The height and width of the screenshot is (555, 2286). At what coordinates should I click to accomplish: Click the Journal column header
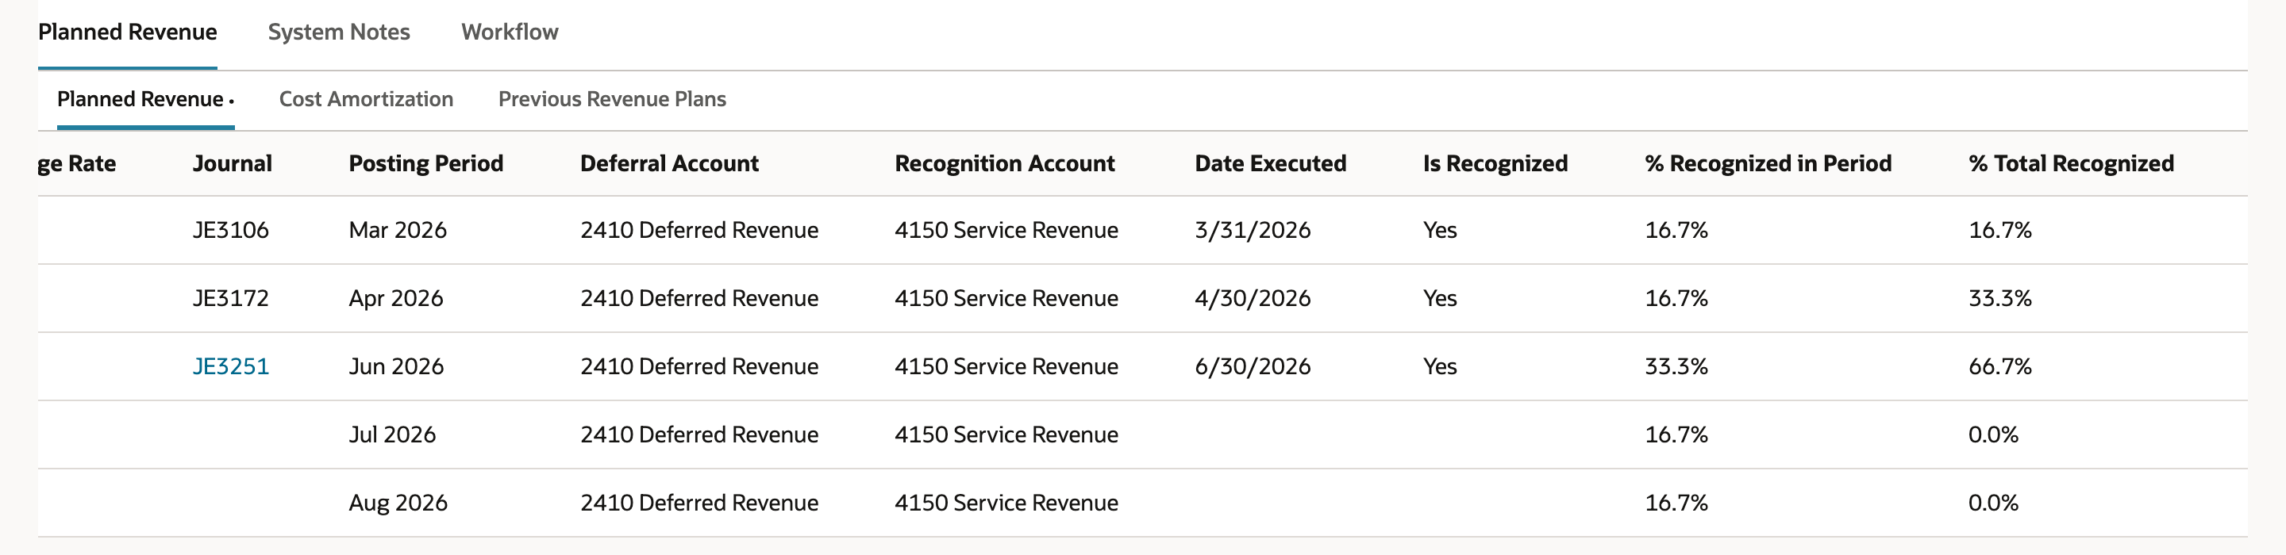coord(233,163)
